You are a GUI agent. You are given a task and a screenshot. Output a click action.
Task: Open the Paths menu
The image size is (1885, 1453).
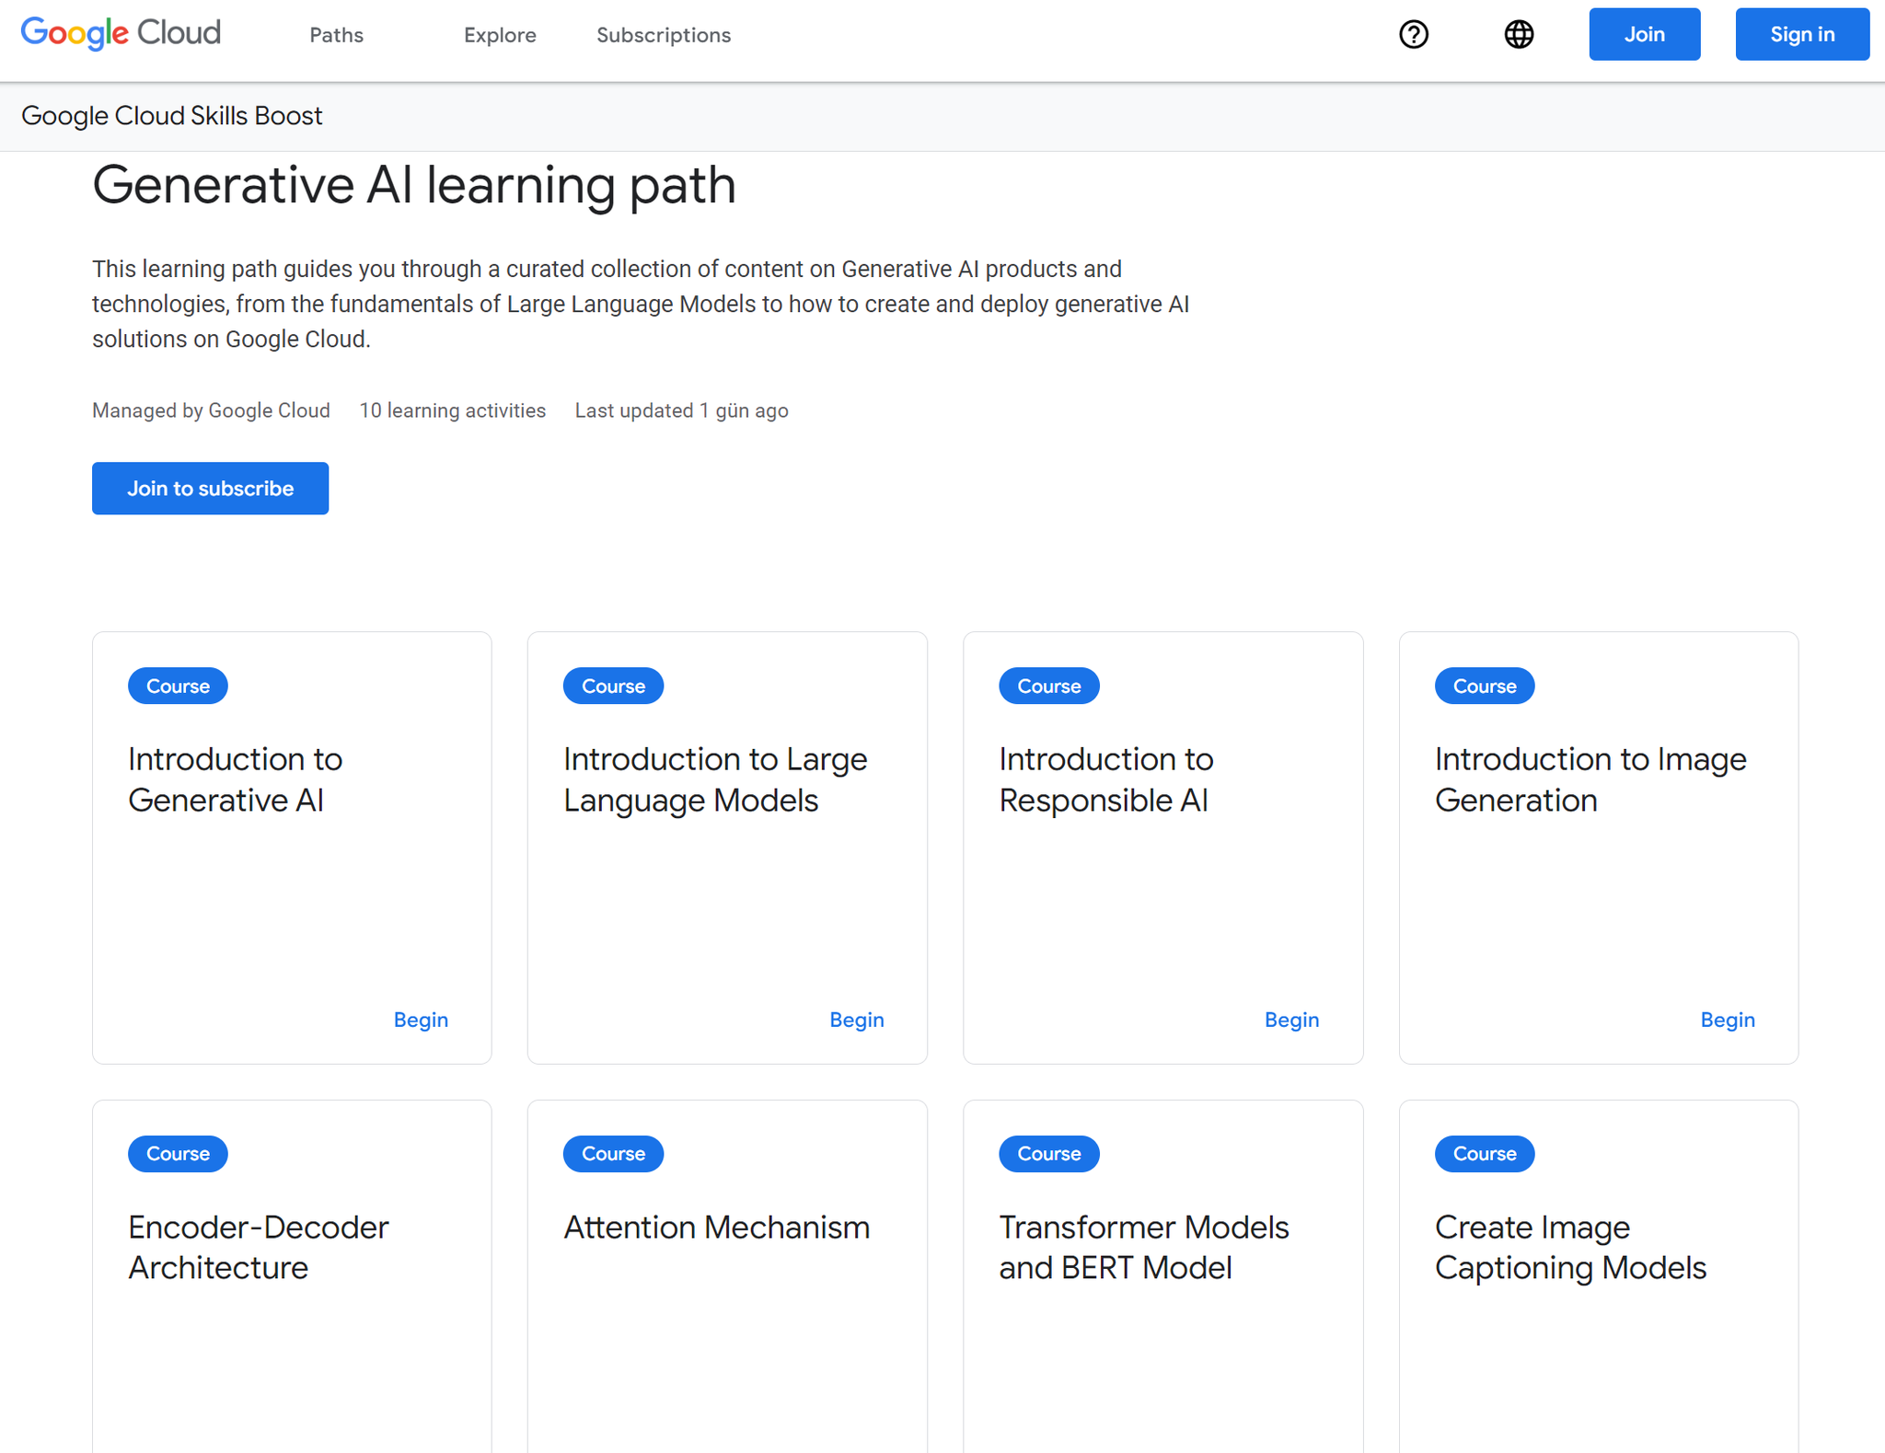[336, 35]
